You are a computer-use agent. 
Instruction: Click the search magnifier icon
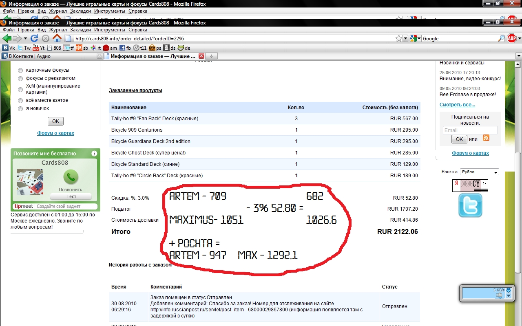click(501, 38)
